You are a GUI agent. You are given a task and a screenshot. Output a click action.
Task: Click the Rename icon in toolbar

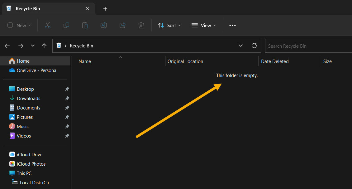104,25
